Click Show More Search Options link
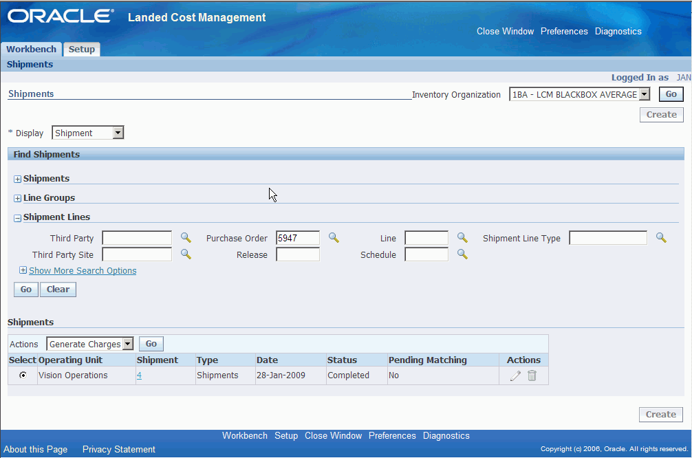Viewport: 692px width, 458px height. pos(83,270)
